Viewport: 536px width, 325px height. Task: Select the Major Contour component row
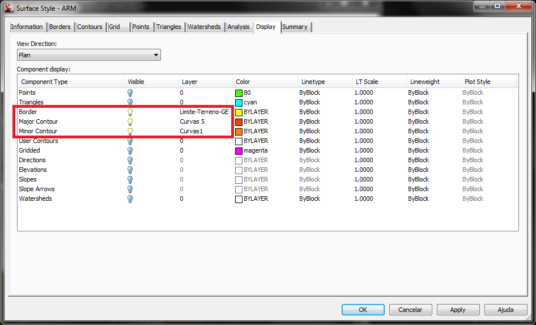pos(39,121)
